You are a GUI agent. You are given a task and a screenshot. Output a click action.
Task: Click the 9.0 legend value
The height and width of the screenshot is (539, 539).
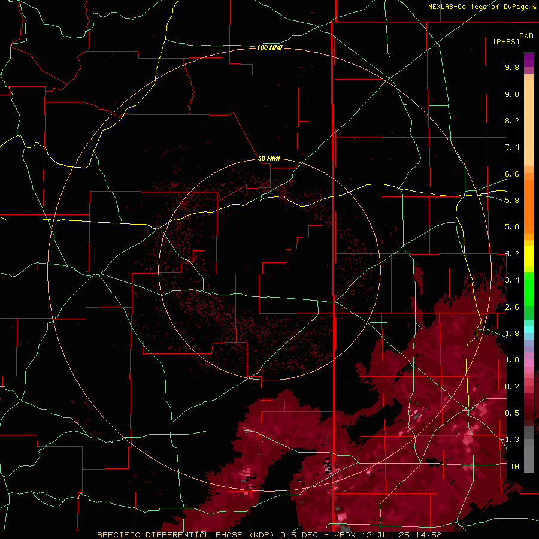tap(512, 94)
